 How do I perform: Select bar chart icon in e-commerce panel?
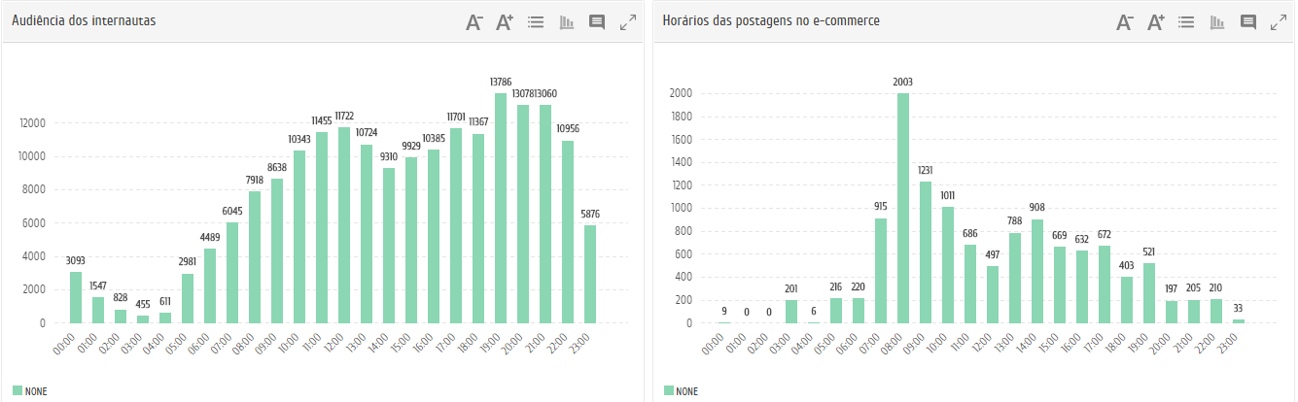(x=1216, y=22)
